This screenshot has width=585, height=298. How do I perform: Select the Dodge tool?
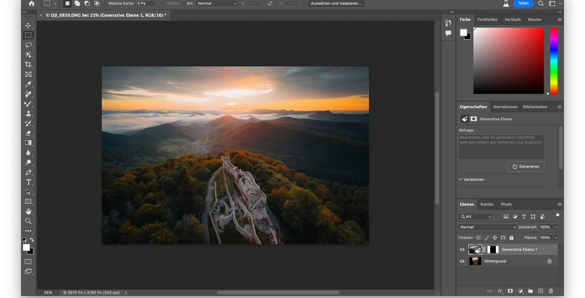click(28, 162)
